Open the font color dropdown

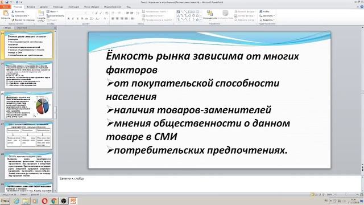pos(105,19)
